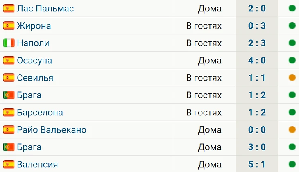Click the green result dot in Жирона row
This screenshot has width=299, height=172.
(292, 26)
